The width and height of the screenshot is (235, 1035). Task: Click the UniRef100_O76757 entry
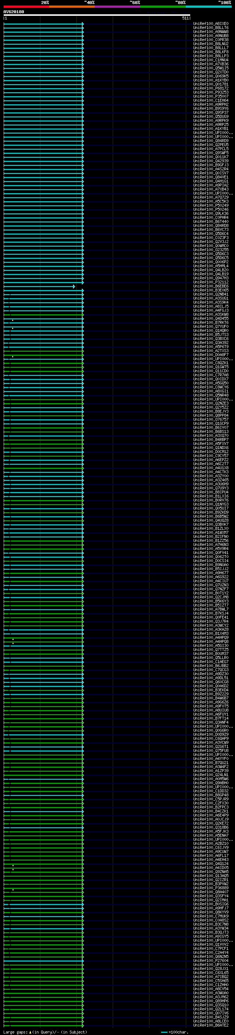pos(211,419)
